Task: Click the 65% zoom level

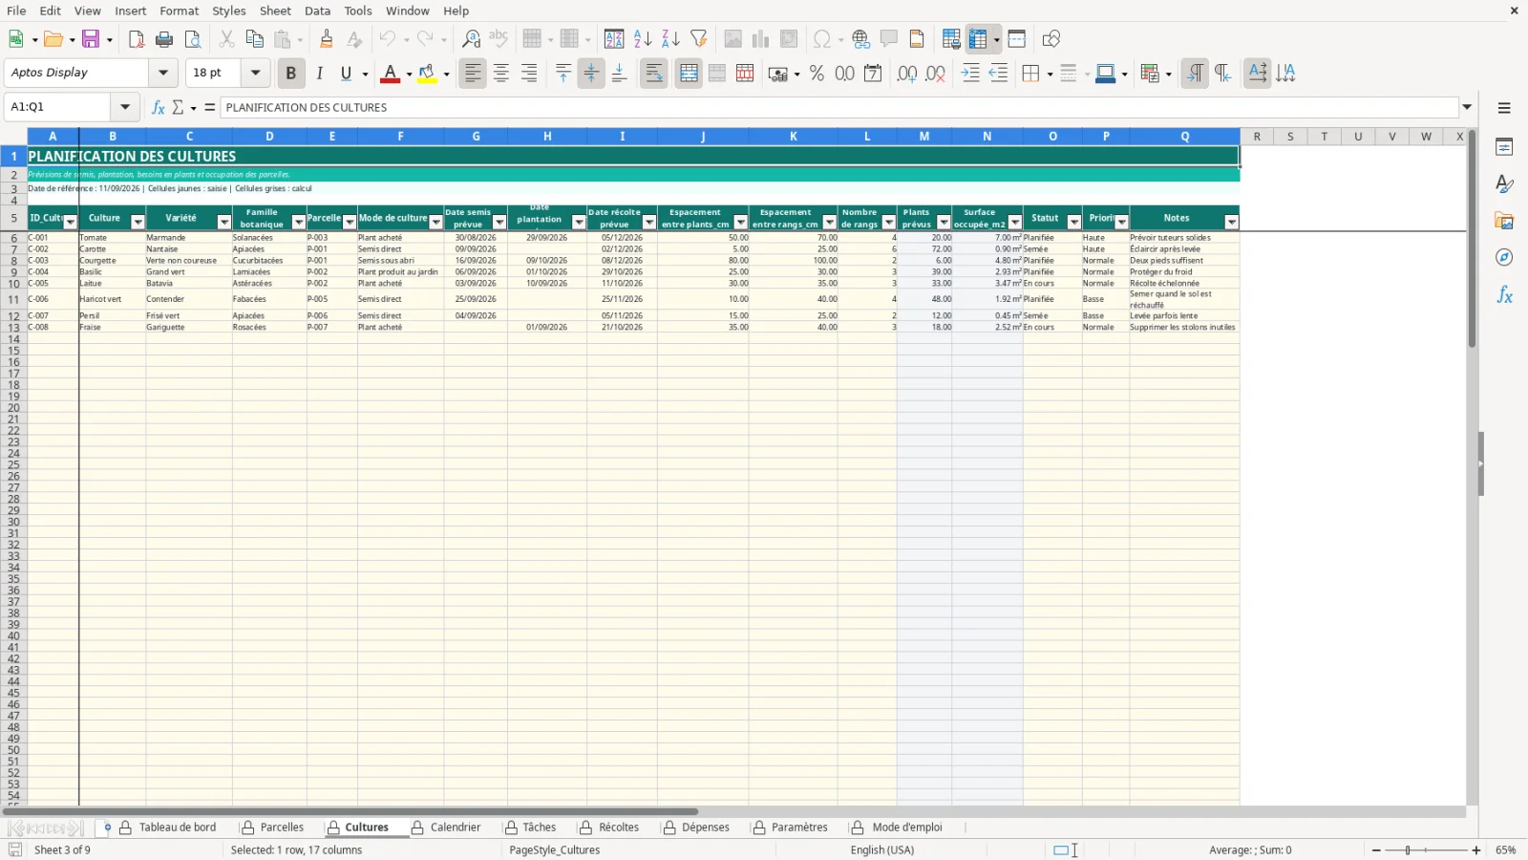Action: pyautogui.click(x=1506, y=850)
